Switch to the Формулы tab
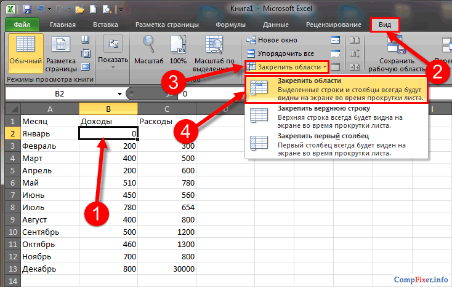452x287 pixels. point(230,25)
